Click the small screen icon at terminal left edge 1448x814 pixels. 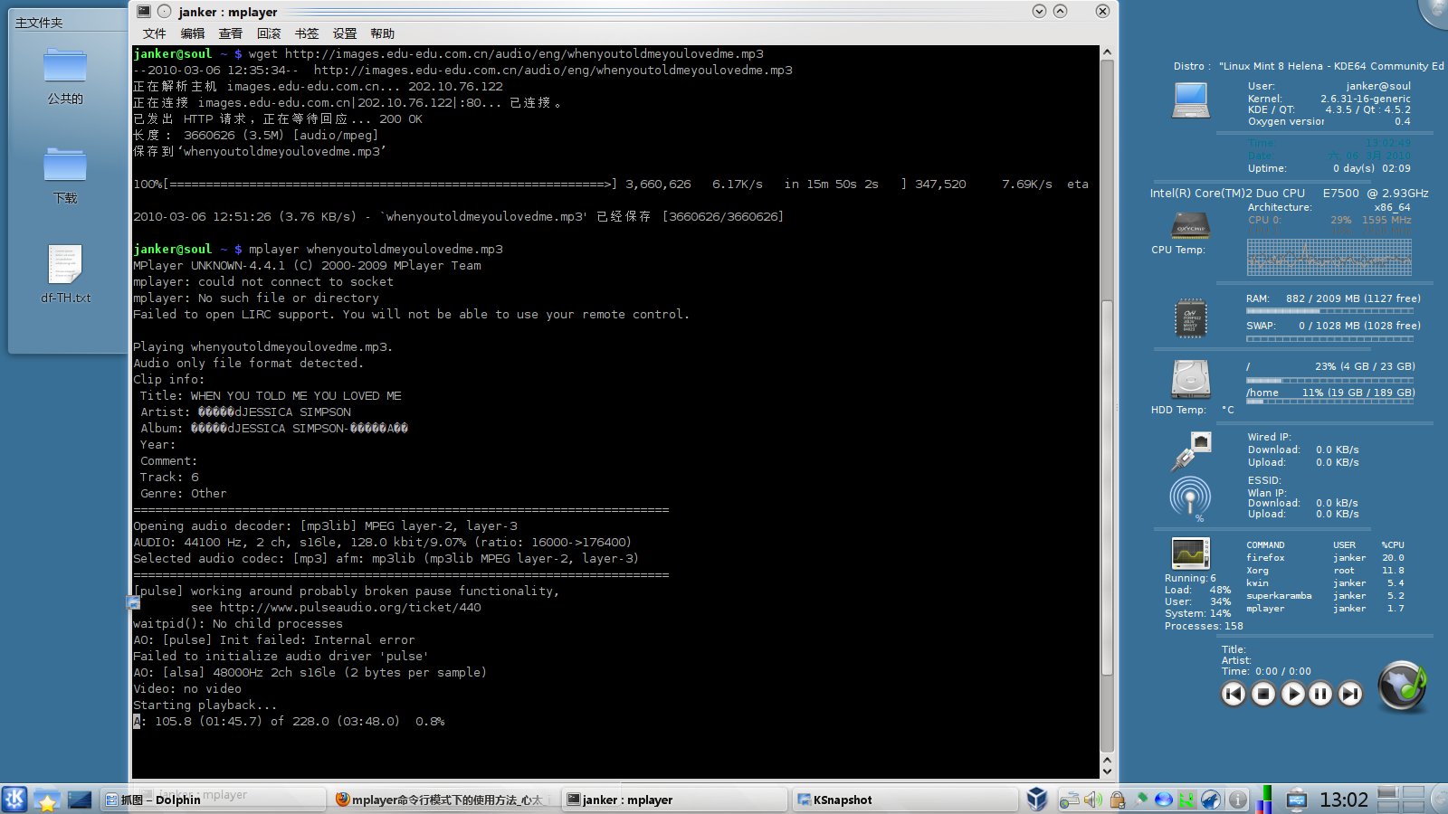[133, 602]
